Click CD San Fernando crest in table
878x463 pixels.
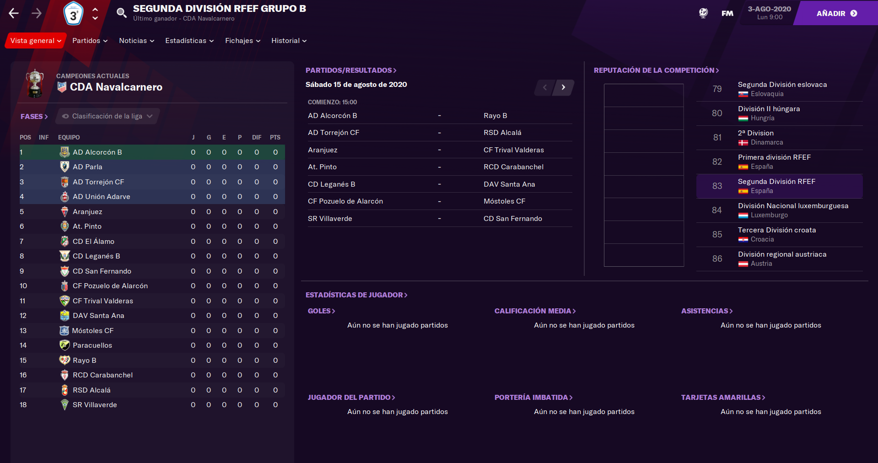65,271
